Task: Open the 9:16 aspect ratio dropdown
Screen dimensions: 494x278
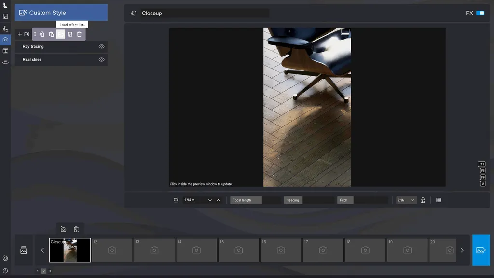Action: coord(406,200)
